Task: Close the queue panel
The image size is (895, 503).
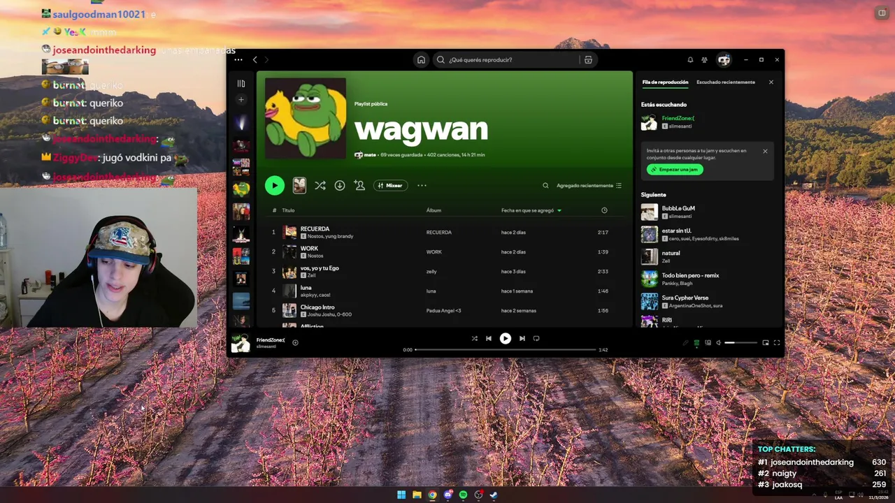Action: click(x=771, y=82)
